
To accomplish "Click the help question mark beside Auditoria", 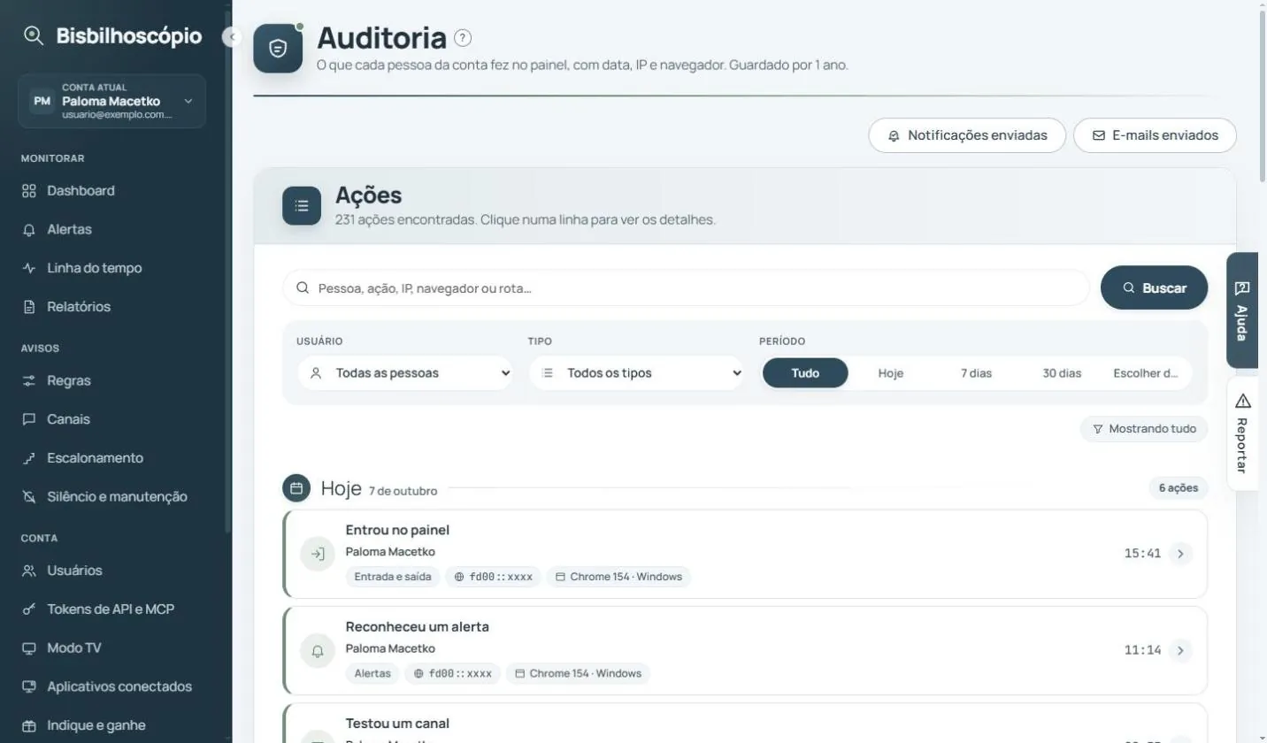I will 463,37.
